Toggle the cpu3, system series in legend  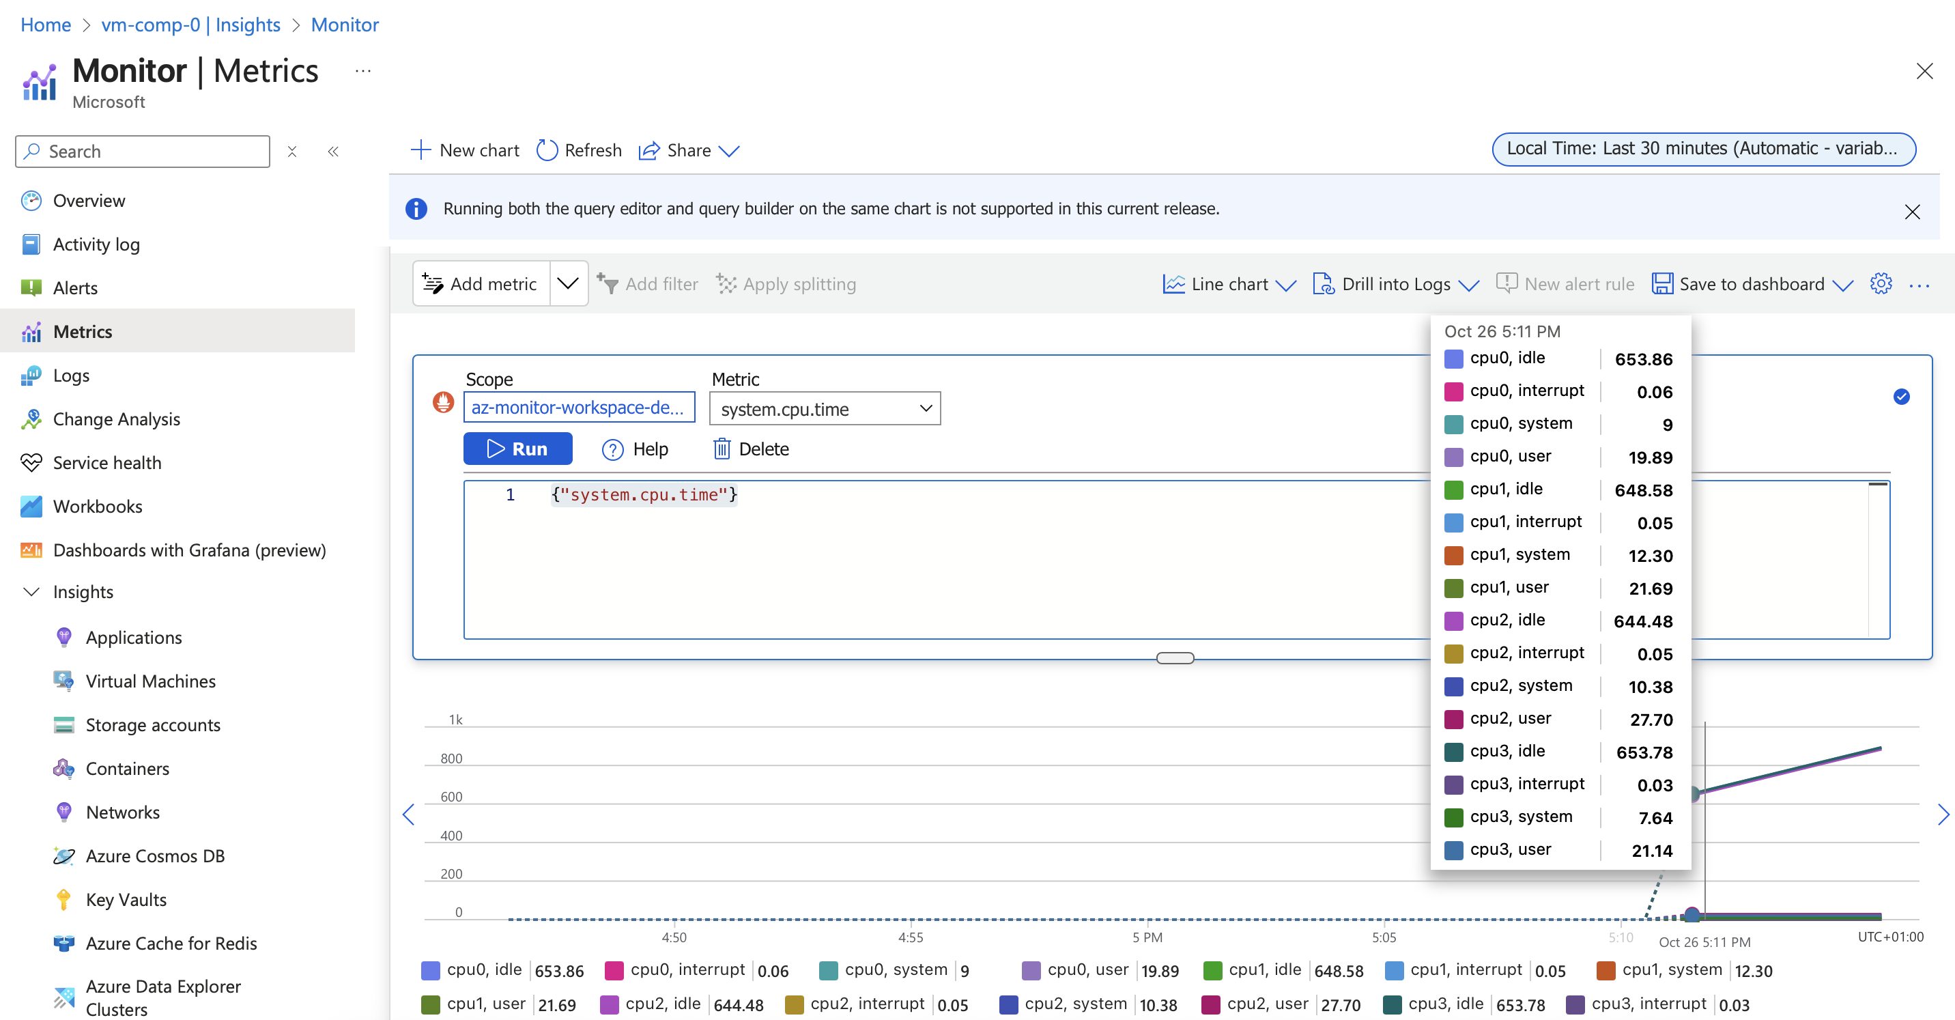1521,817
